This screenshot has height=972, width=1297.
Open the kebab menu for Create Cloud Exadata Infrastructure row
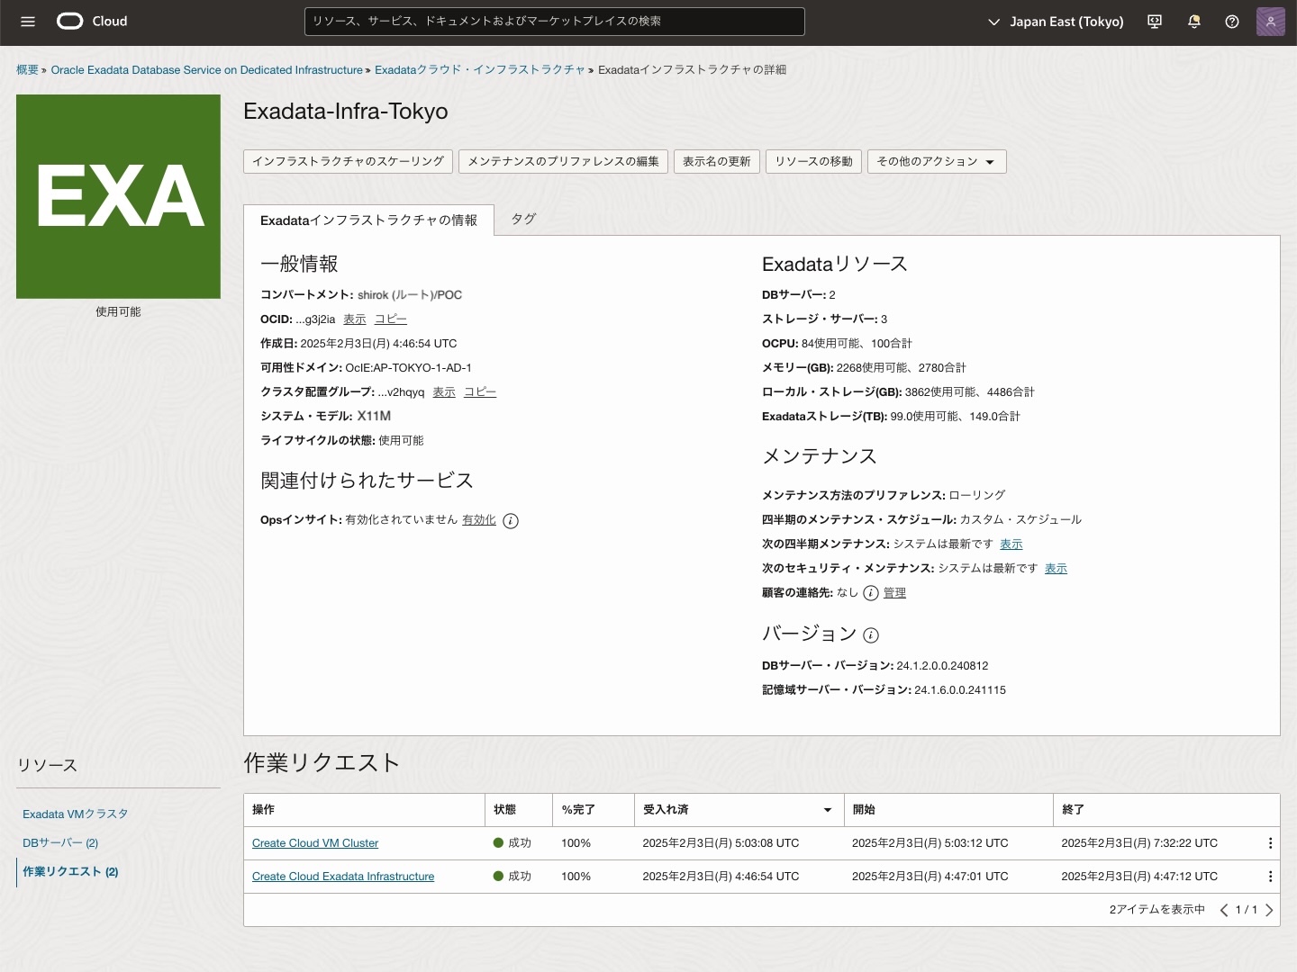1271,876
